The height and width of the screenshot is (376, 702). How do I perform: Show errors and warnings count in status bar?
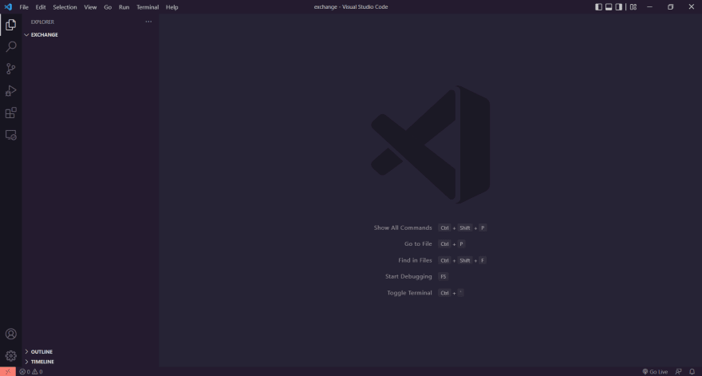[31, 371]
